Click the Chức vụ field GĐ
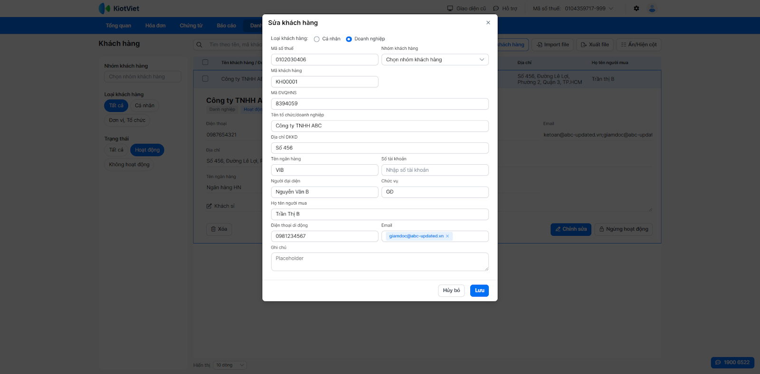The height and width of the screenshot is (374, 760). click(435, 192)
